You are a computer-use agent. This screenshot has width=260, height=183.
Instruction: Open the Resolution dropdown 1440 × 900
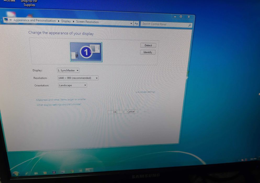pos(78,78)
